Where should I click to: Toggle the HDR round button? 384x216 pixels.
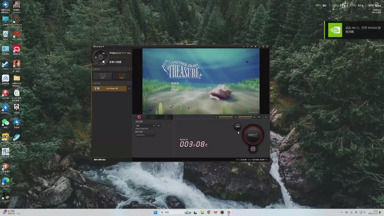(237, 127)
